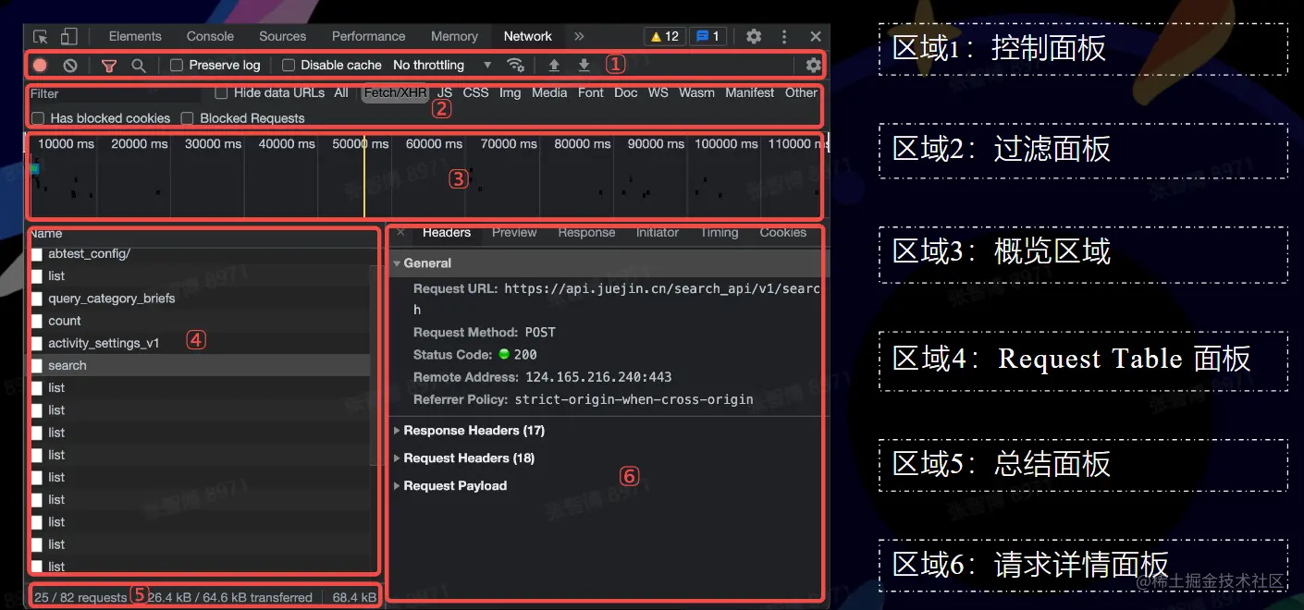Switch to the Elements tab

tap(135, 36)
